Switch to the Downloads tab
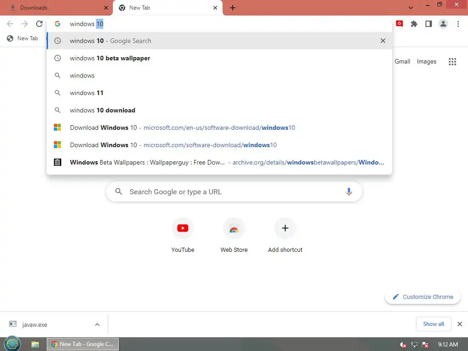 (x=56, y=8)
